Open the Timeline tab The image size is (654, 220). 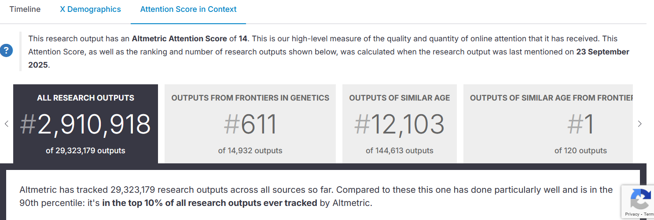pos(25,9)
